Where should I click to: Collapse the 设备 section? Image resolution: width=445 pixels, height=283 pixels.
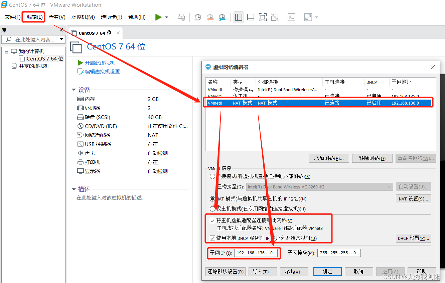(74, 90)
